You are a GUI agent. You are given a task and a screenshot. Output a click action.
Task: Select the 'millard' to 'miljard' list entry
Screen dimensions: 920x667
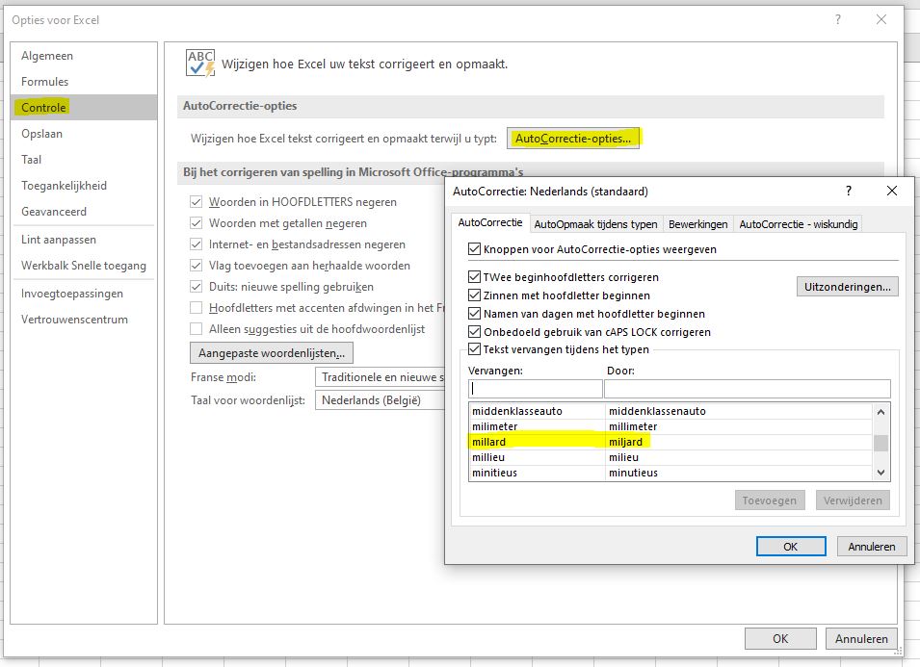click(x=559, y=442)
